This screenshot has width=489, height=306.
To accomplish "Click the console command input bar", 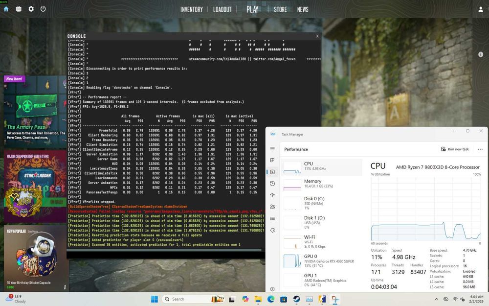I will tap(165, 255).
